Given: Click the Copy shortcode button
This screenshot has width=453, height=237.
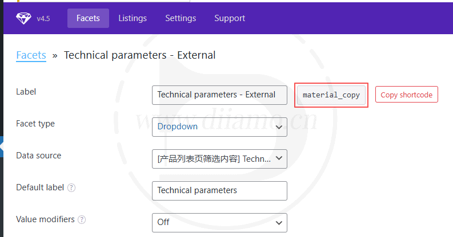Looking at the screenshot, I should tap(407, 95).
